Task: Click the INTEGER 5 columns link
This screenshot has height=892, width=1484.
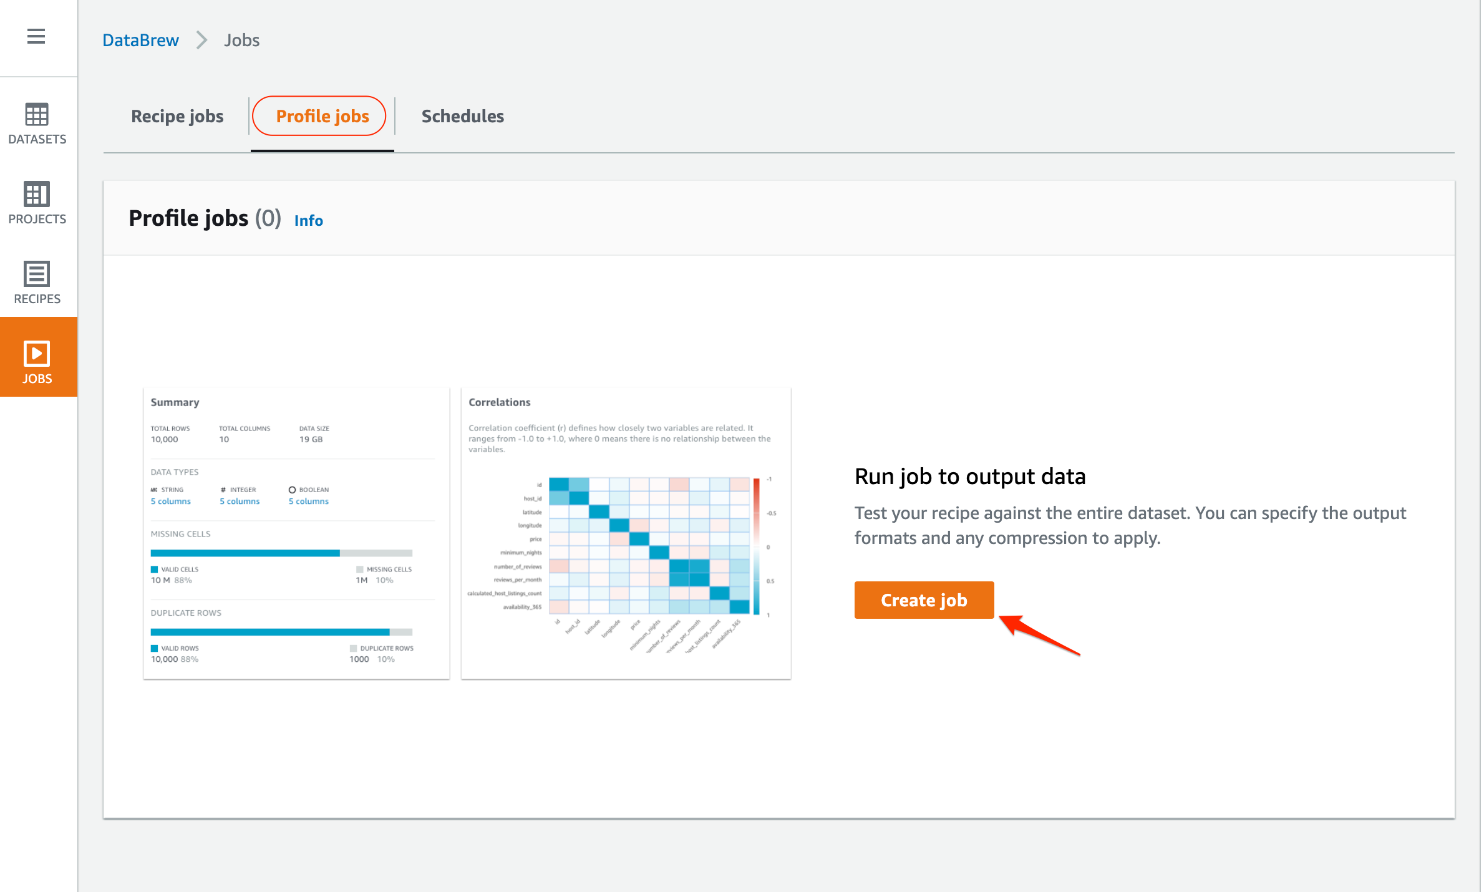Action: pos(240,501)
